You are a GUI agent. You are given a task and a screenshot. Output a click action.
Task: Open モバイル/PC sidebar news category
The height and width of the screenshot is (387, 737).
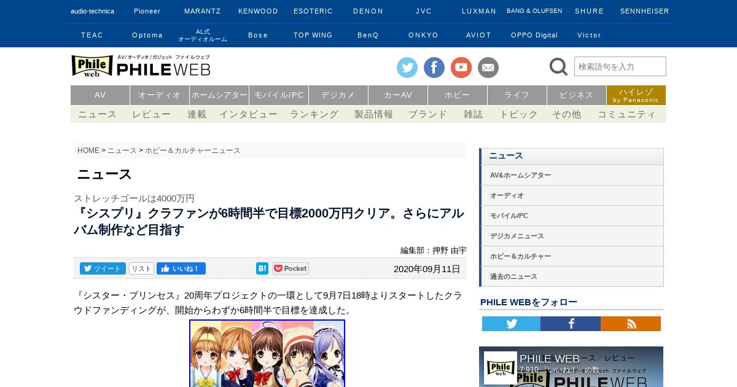point(572,216)
